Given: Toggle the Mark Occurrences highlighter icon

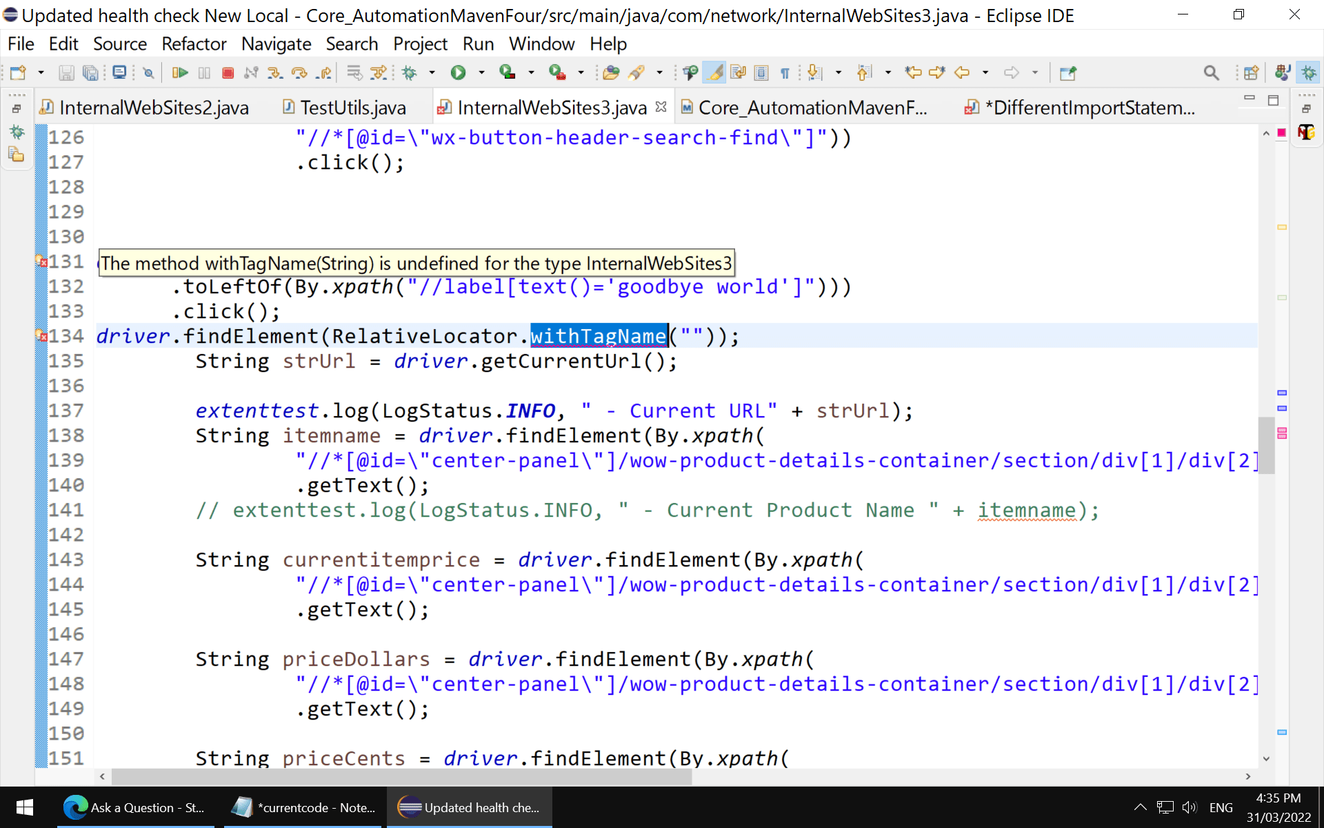Looking at the screenshot, I should click(714, 72).
